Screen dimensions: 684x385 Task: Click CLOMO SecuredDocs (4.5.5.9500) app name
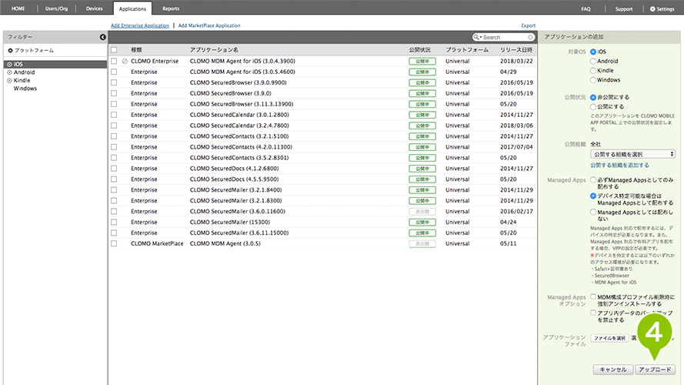pos(234,179)
